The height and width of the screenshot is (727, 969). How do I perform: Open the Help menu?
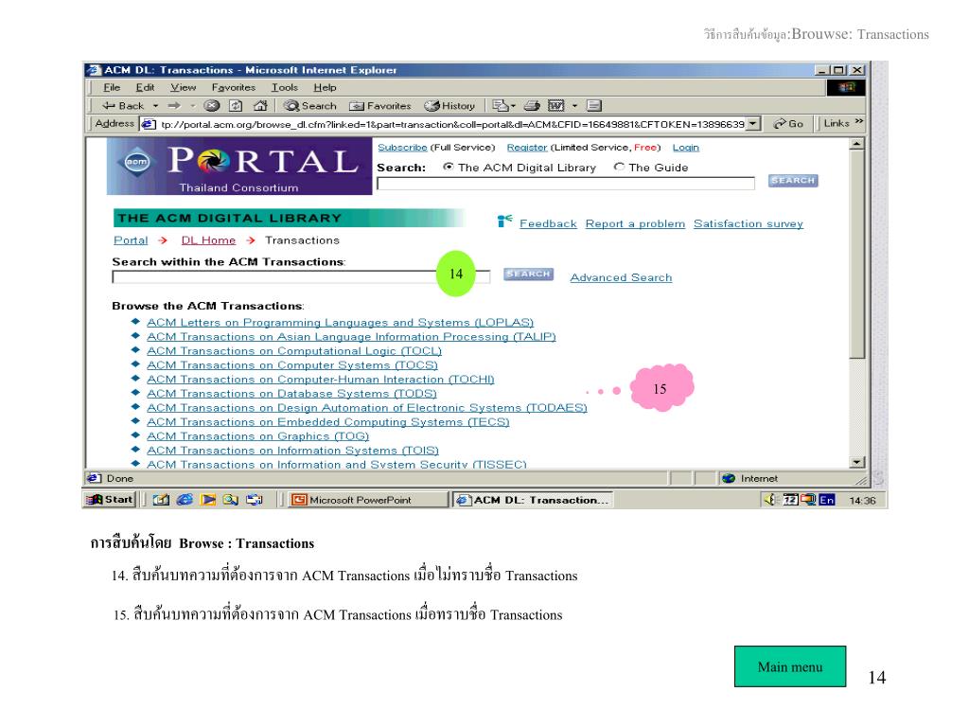tap(326, 88)
